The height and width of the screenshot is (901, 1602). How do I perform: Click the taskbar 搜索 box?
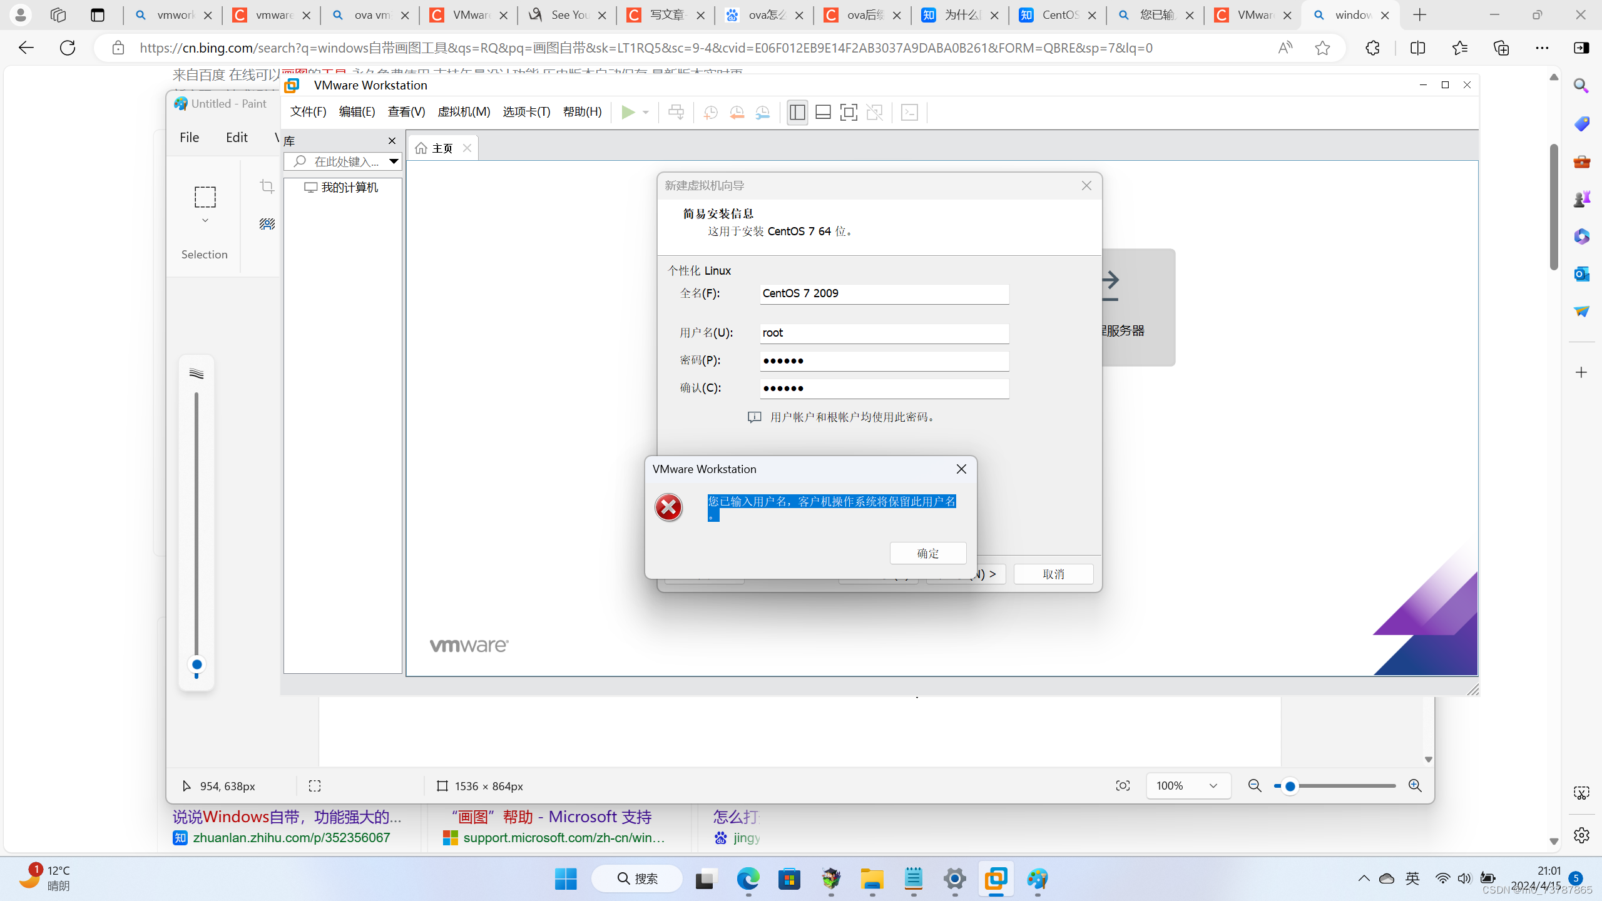[637, 879]
